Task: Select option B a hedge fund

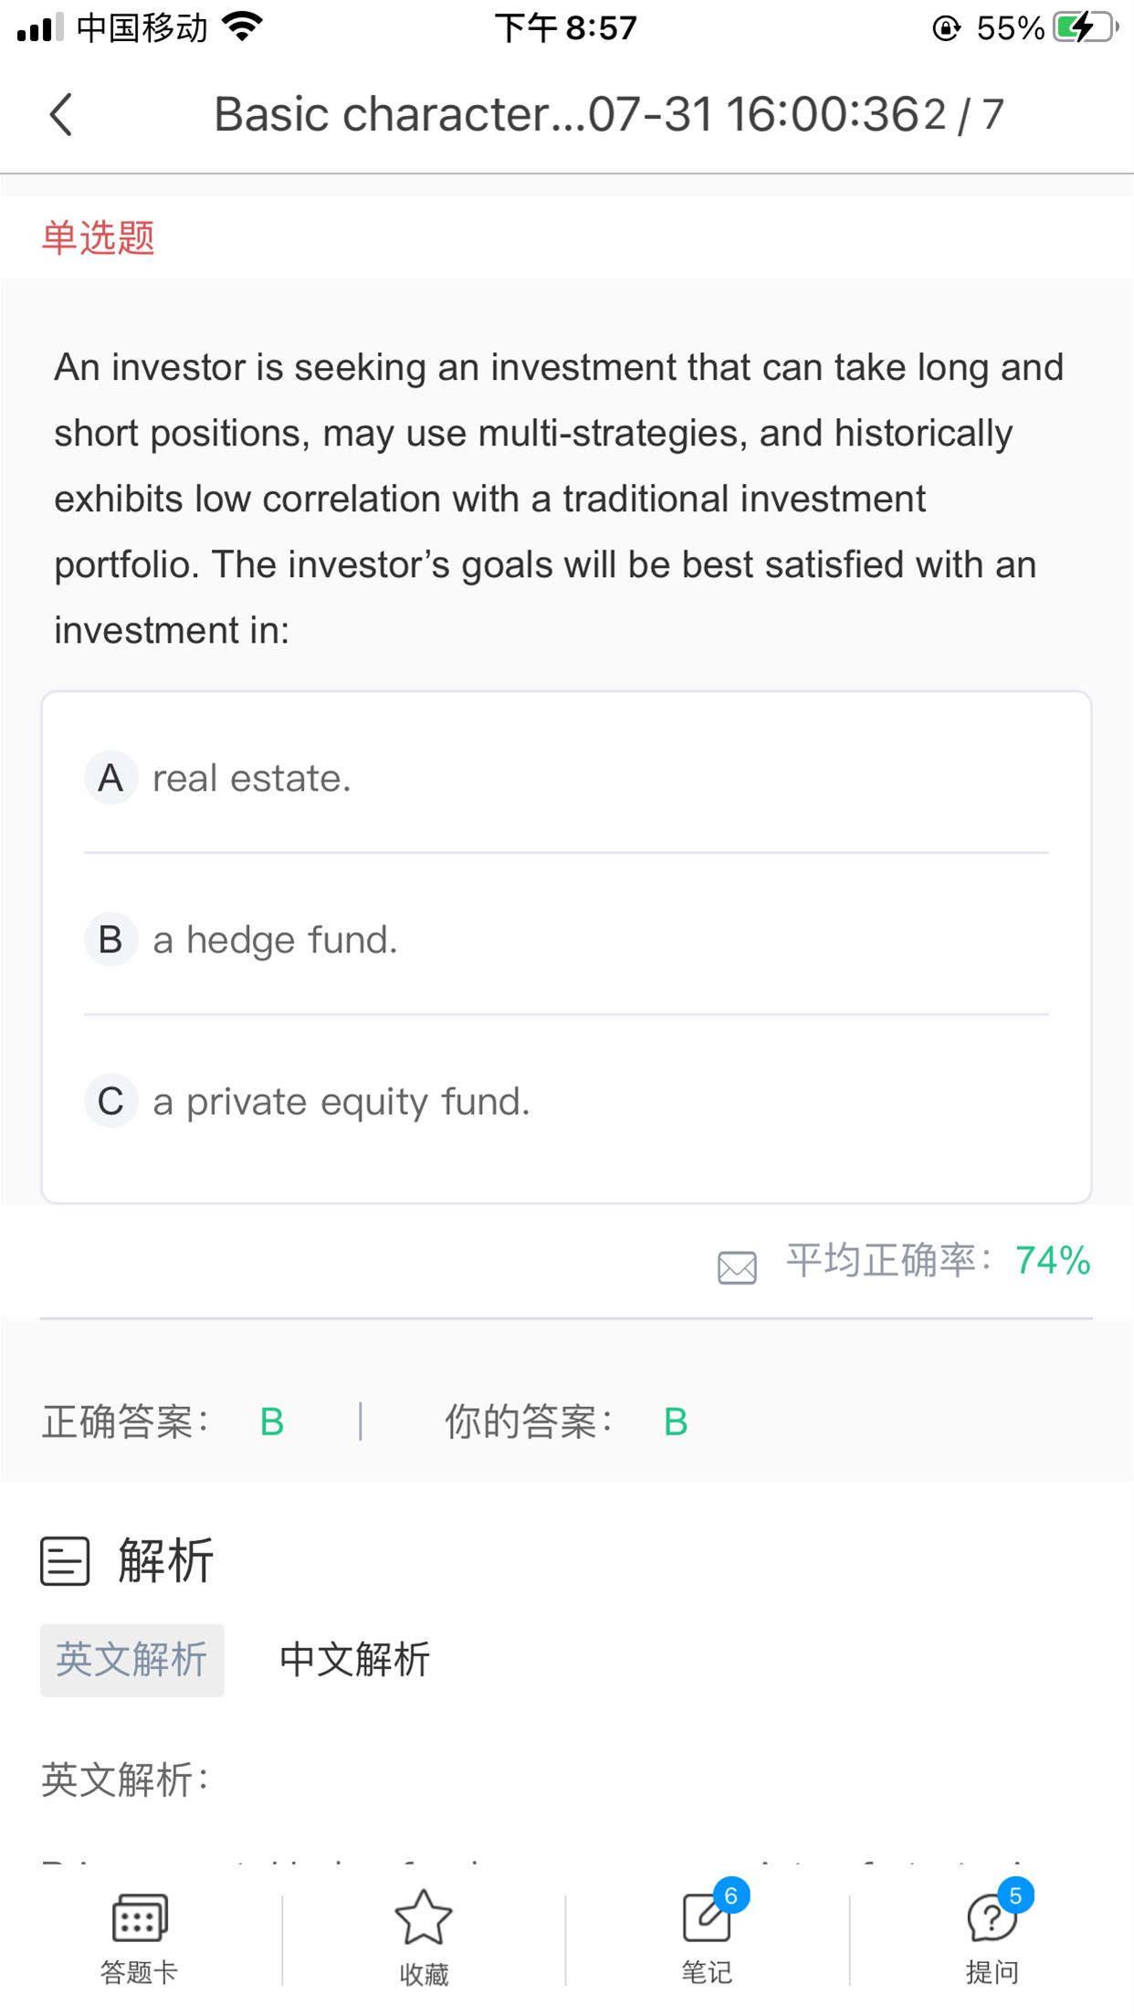Action: pos(274,940)
